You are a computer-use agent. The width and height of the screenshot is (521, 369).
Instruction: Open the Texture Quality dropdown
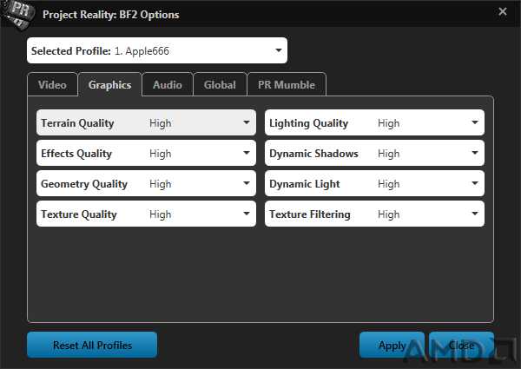(146, 214)
